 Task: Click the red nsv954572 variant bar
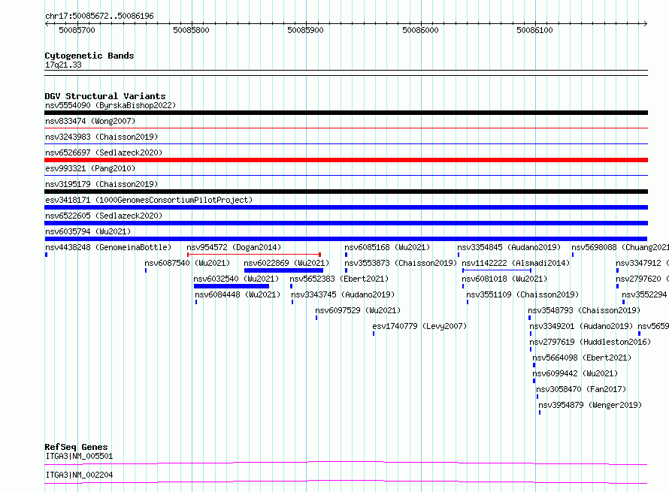click(254, 255)
